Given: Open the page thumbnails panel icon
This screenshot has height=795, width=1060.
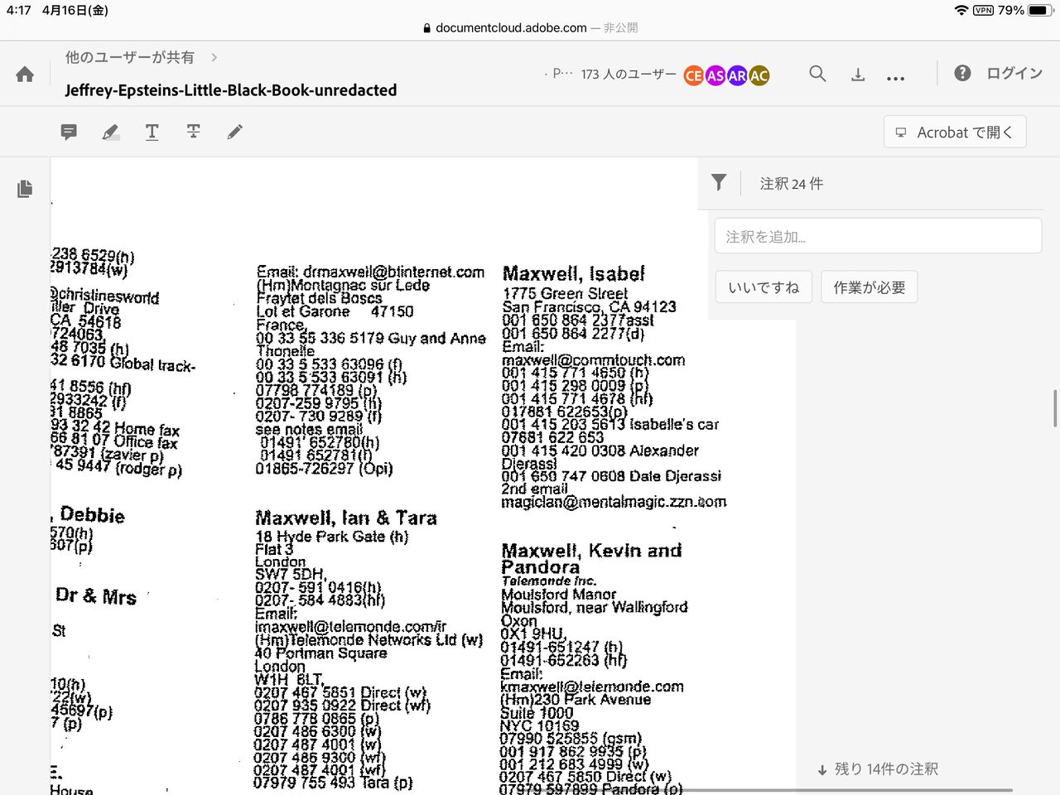Looking at the screenshot, I should pos(25,189).
